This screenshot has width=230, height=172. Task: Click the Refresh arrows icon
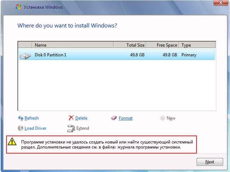pyautogui.click(x=21, y=118)
